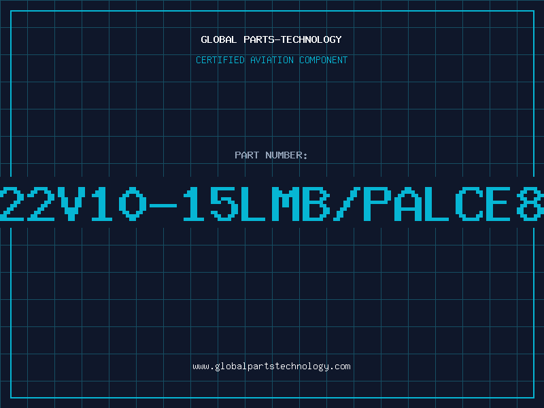Click the dash between 22V10 and 15LMB

point(163,205)
